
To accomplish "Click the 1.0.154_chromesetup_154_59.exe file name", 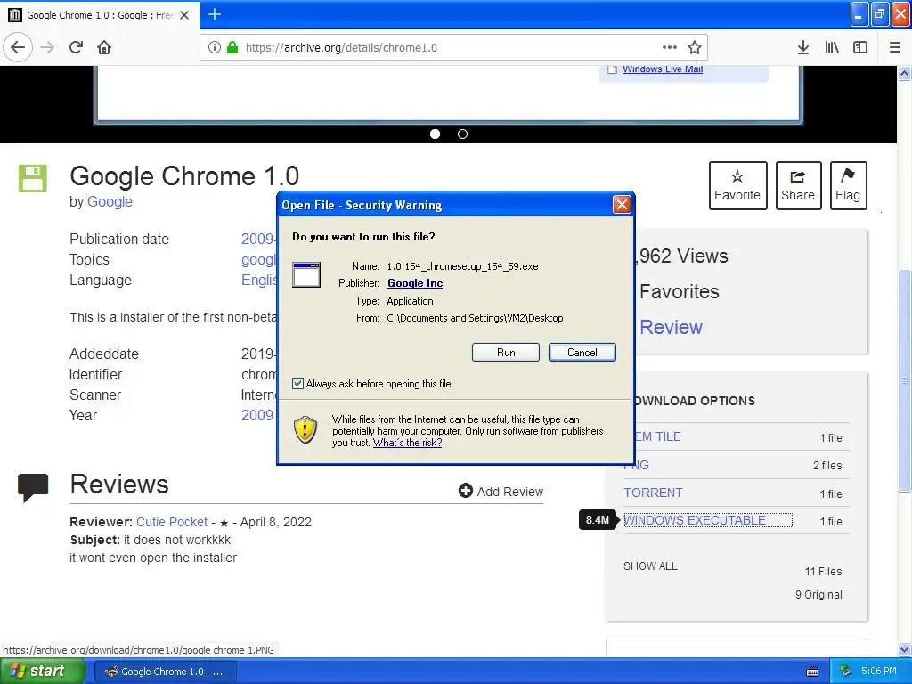I will coord(462,266).
